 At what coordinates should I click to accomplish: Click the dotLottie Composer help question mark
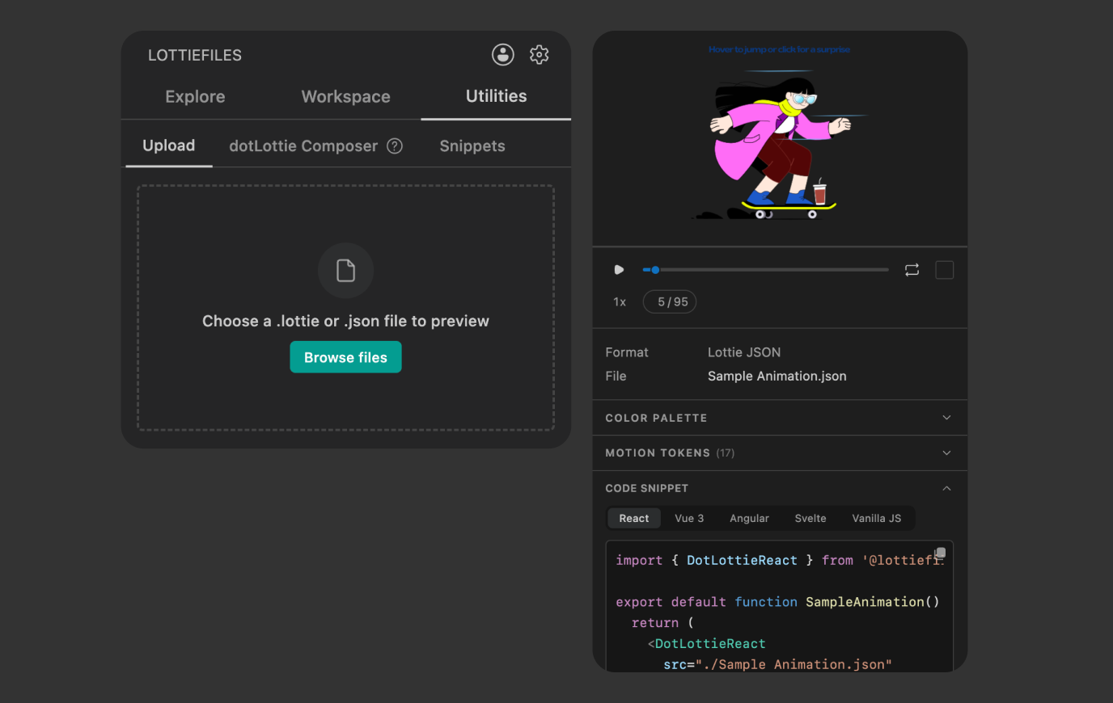395,146
